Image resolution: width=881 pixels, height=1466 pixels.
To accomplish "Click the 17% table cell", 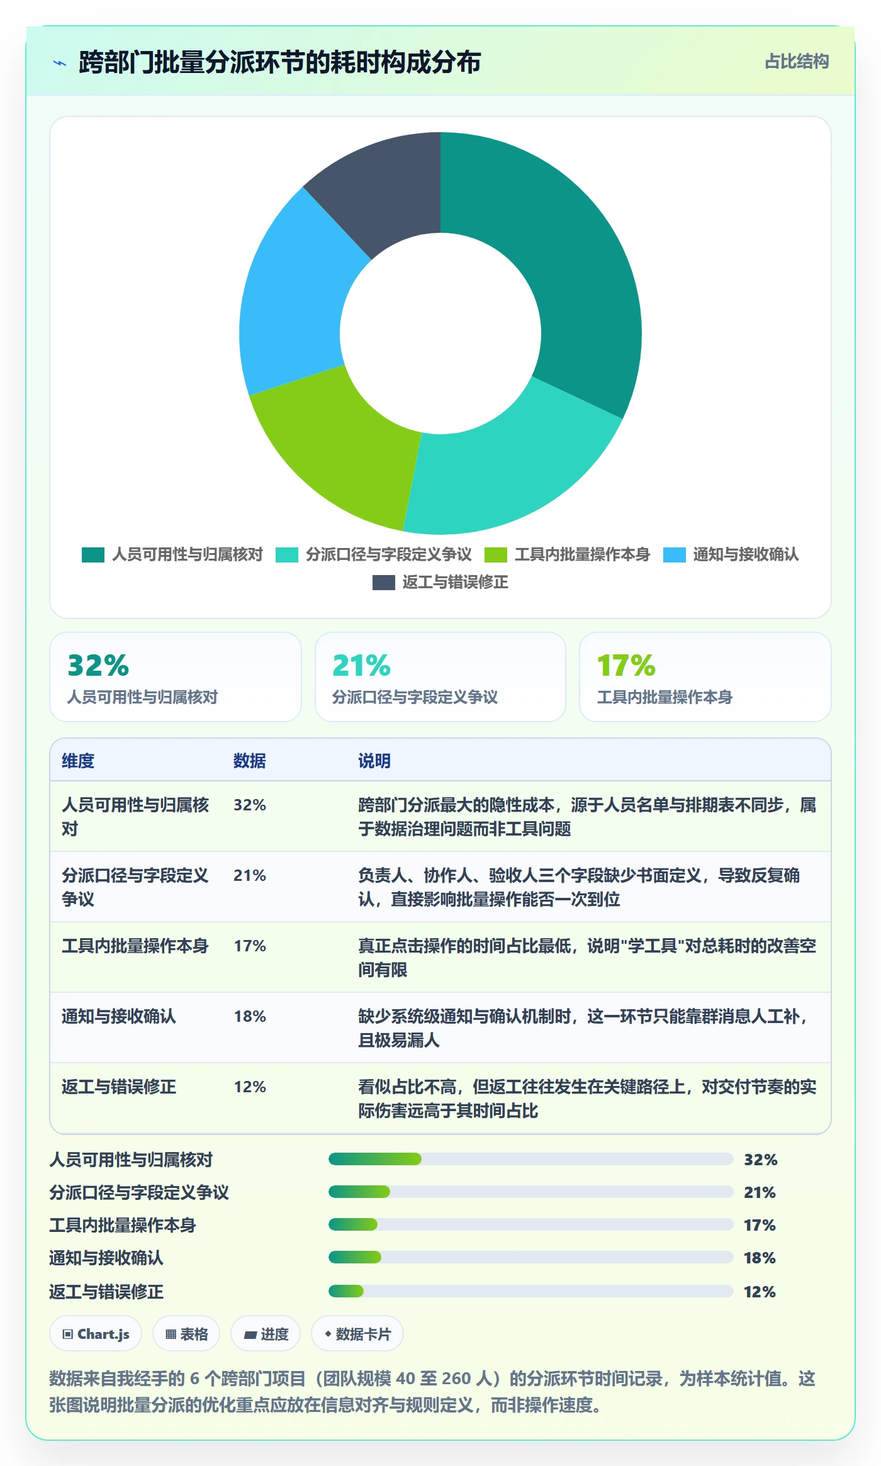I will pos(250,946).
